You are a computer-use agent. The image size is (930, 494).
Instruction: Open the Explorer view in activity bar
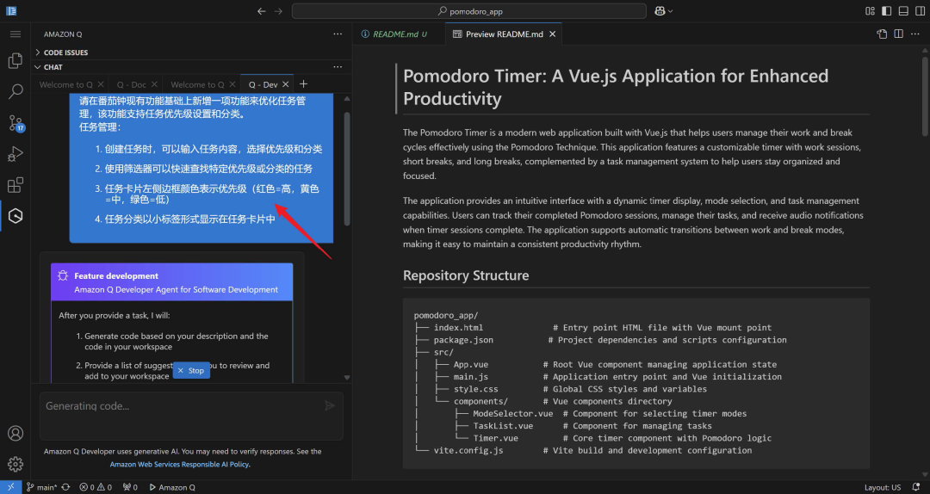coord(15,60)
